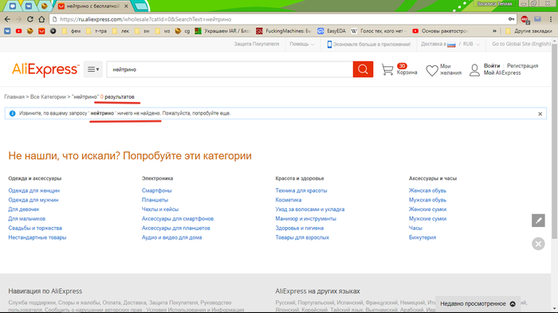
Task: Open the Wikipedia 'Голос тех, кого нет' bookmark
Action: [x=379, y=31]
